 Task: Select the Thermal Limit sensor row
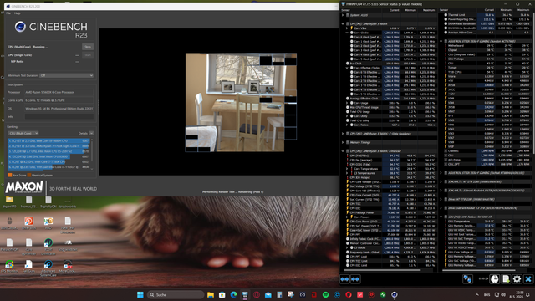pyautogui.click(x=487, y=15)
